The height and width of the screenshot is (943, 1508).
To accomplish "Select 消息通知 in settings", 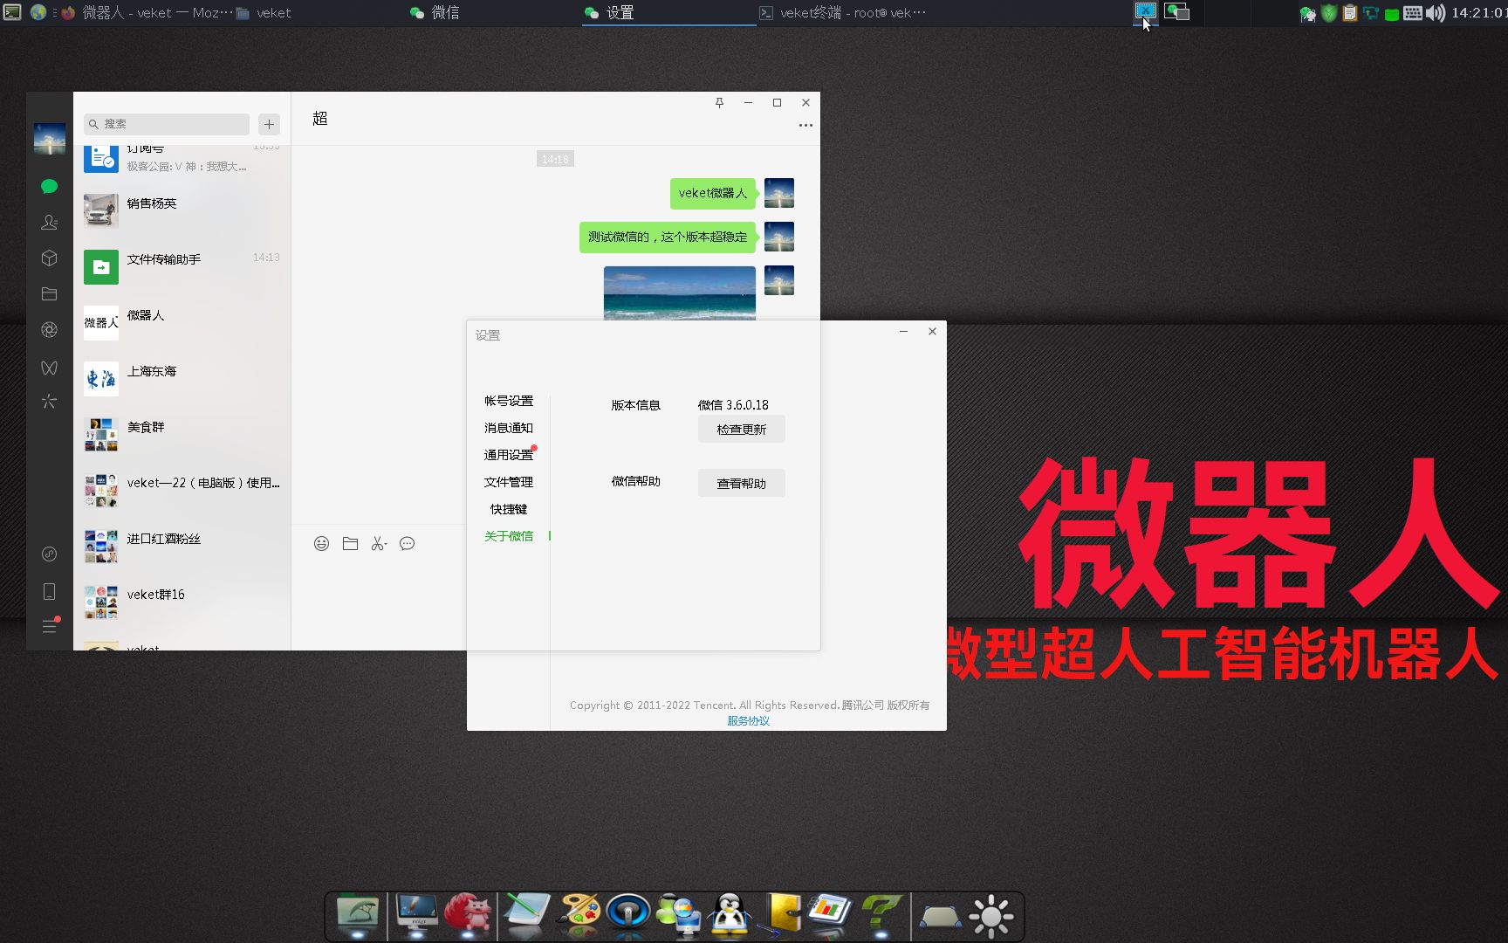I will click(509, 428).
